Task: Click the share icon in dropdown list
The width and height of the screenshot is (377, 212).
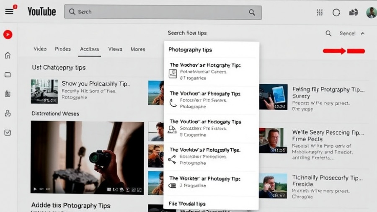Action: pos(172,159)
